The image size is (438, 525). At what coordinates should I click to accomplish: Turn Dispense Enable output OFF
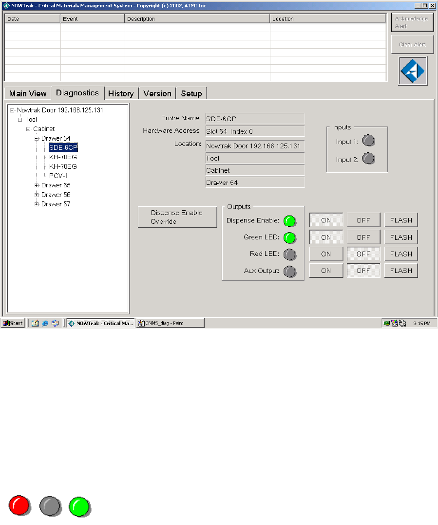click(x=363, y=220)
